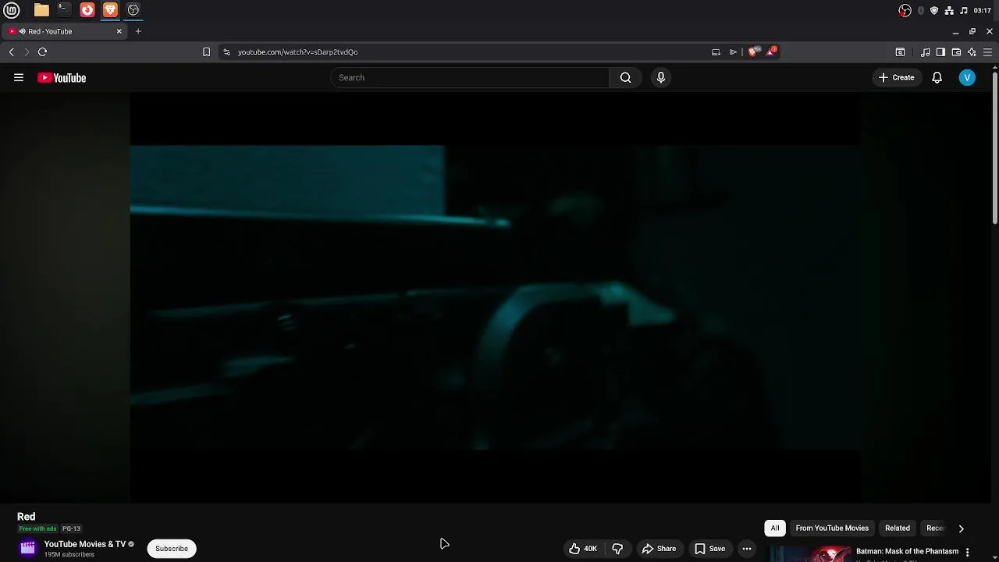
Task: Open YouTube notifications bell
Action: click(x=937, y=77)
